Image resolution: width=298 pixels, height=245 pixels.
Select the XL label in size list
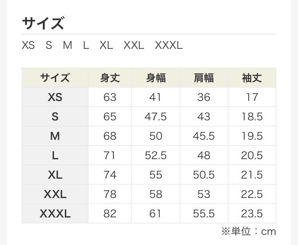[x=106, y=45]
